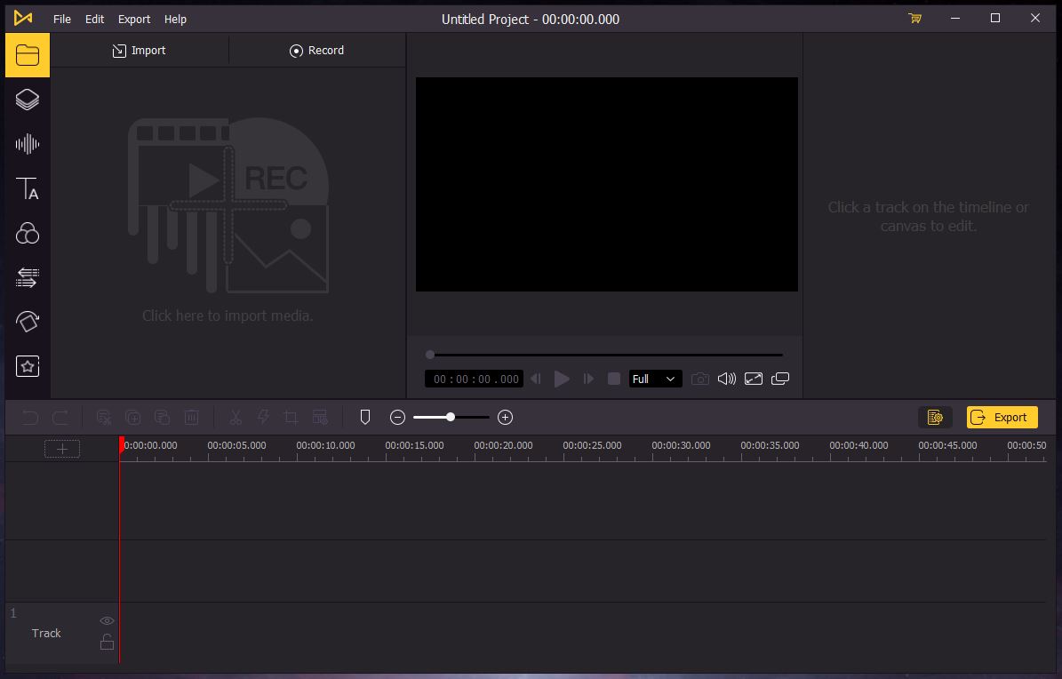Click the zoom in timeline plus icon

(505, 417)
